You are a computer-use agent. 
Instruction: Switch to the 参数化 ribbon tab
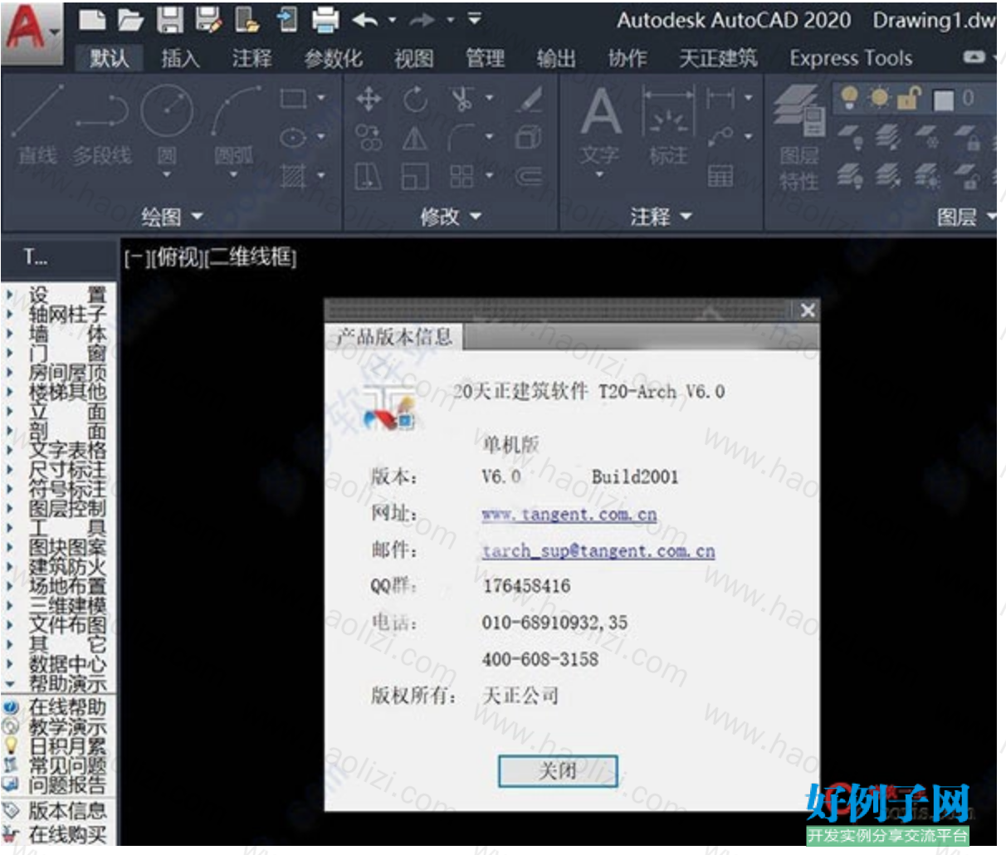coord(334,58)
